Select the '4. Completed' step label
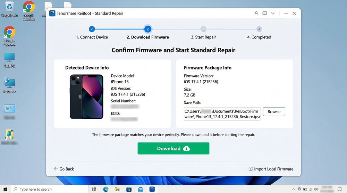 tap(259, 37)
